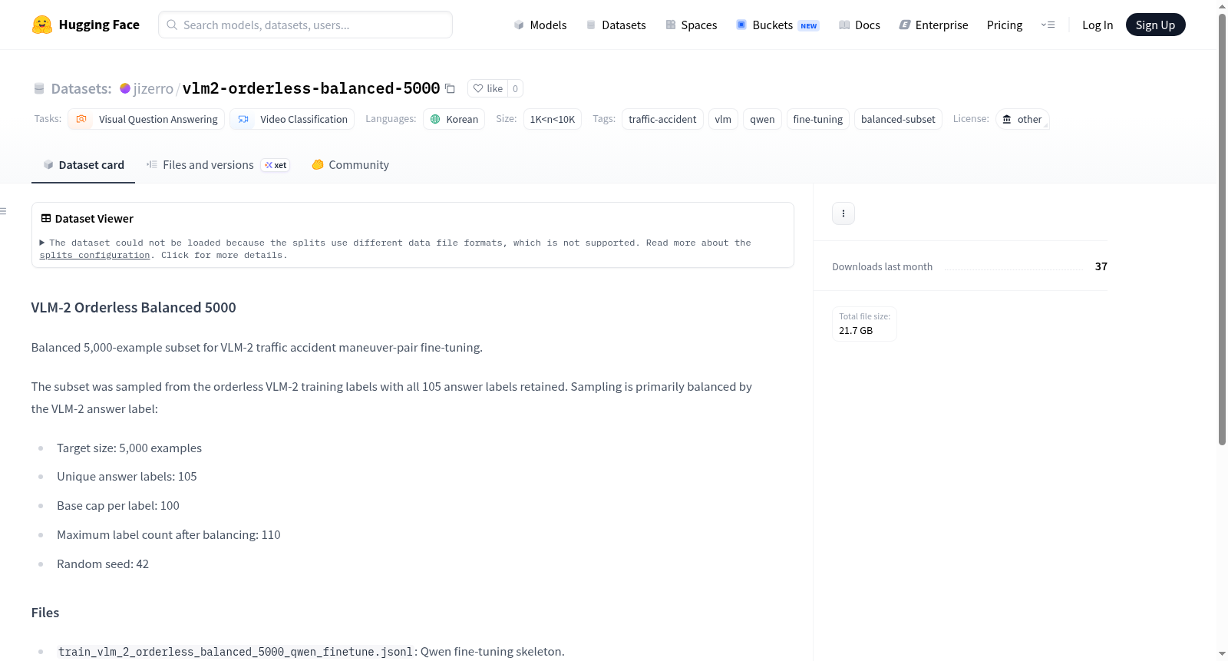Open Buckets in top navigation
The image size is (1228, 661).
[777, 25]
